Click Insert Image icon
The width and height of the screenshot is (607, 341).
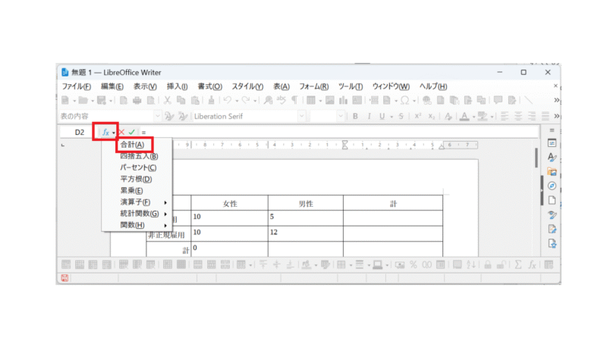(x=330, y=101)
